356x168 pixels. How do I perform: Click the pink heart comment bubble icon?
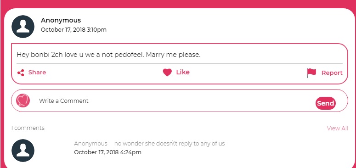point(23,101)
